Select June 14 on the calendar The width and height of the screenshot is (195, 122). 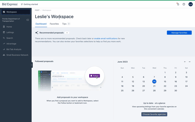(x=154, y=82)
